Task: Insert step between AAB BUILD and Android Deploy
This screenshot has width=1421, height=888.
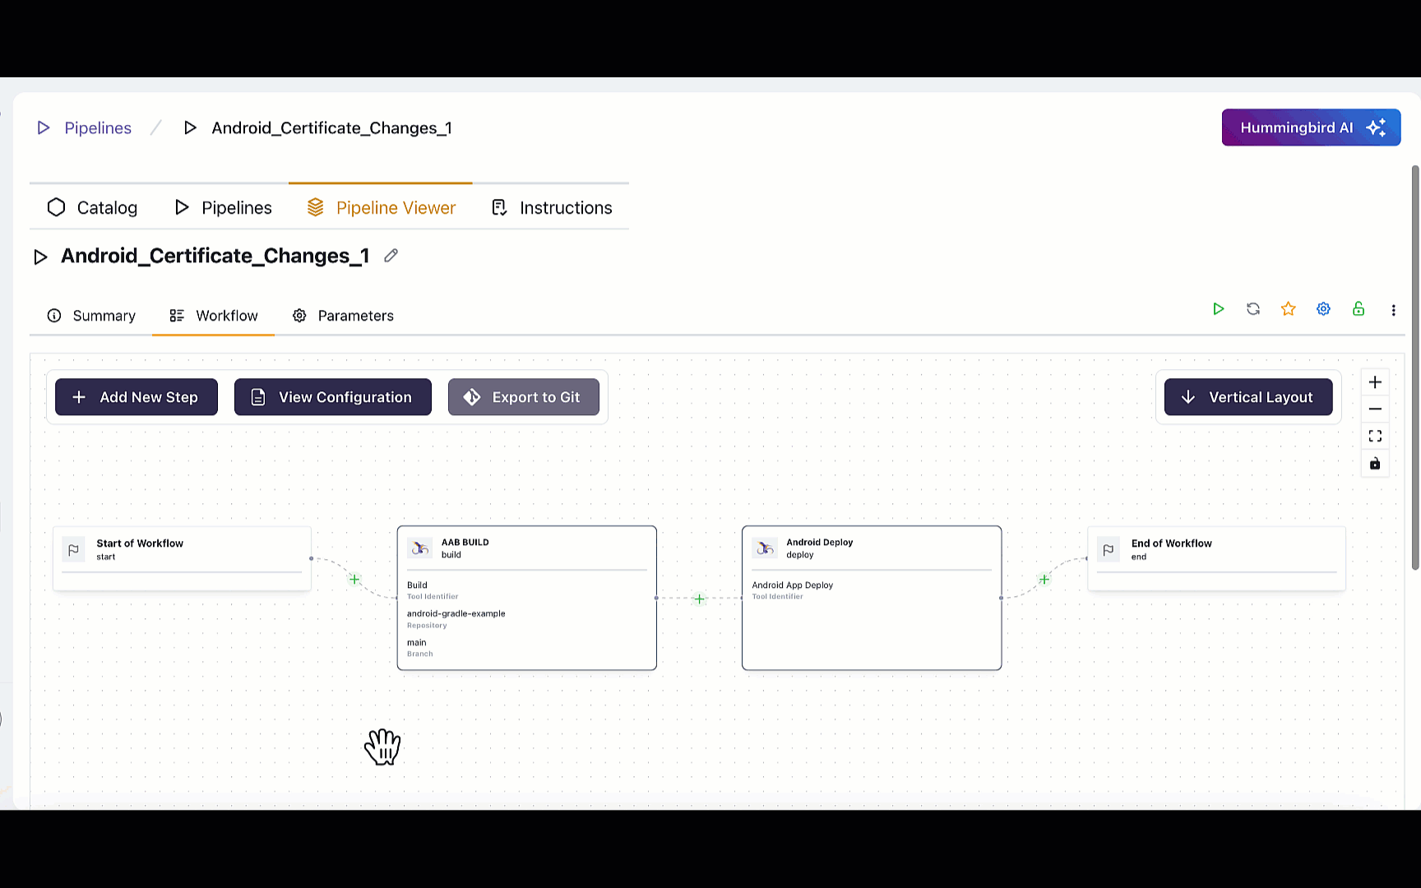Action: (x=699, y=599)
